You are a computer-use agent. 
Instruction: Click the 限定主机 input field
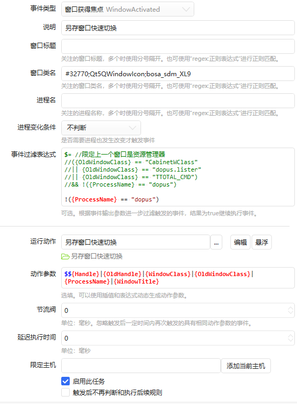tap(141, 366)
